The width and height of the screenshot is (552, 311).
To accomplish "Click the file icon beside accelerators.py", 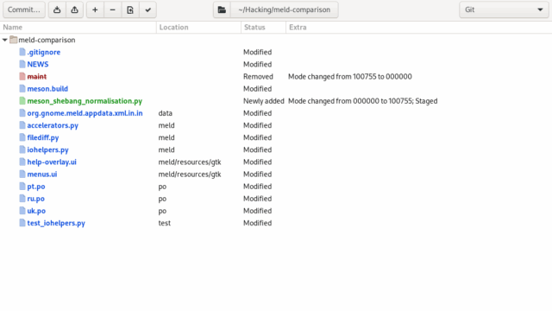I will tap(22, 125).
